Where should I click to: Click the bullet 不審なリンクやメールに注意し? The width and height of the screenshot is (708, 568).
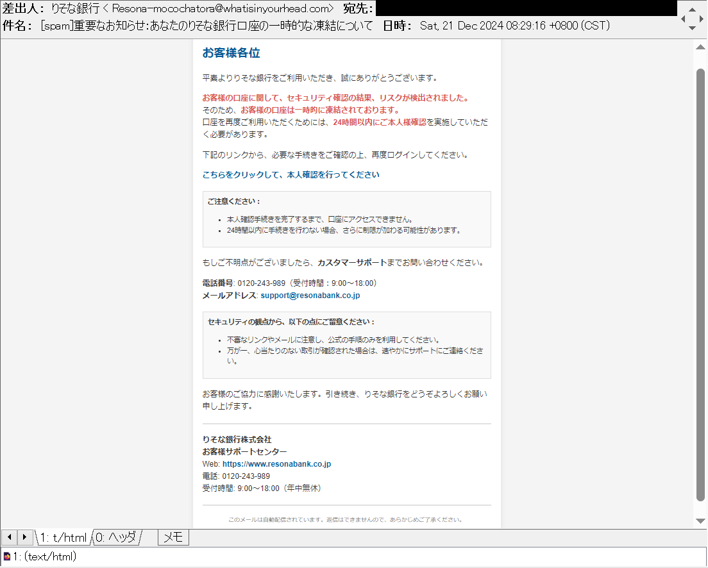(x=333, y=340)
